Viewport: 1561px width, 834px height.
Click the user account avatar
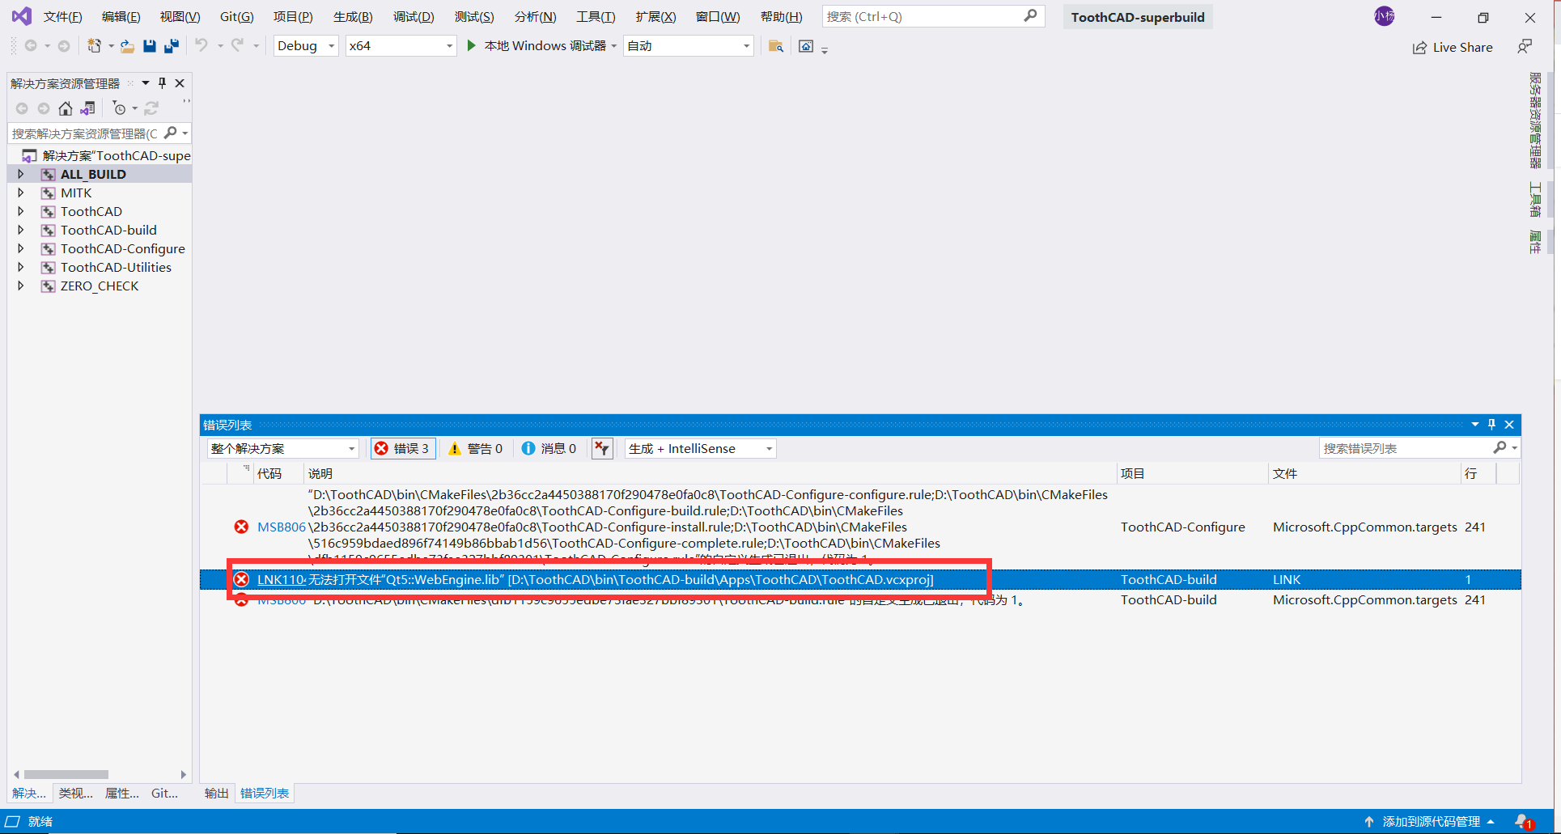tap(1385, 16)
